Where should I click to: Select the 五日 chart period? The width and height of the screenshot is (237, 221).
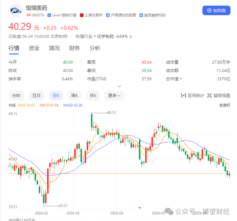pos(37,95)
